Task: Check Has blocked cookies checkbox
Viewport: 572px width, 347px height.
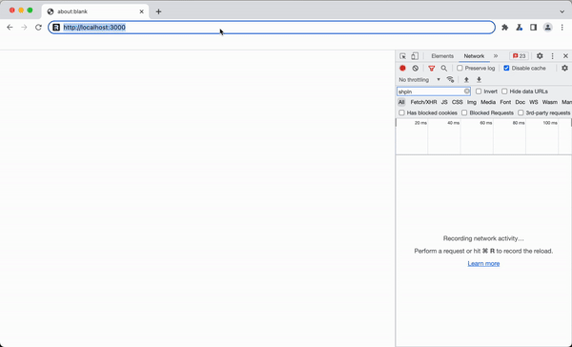Action: [x=401, y=112]
